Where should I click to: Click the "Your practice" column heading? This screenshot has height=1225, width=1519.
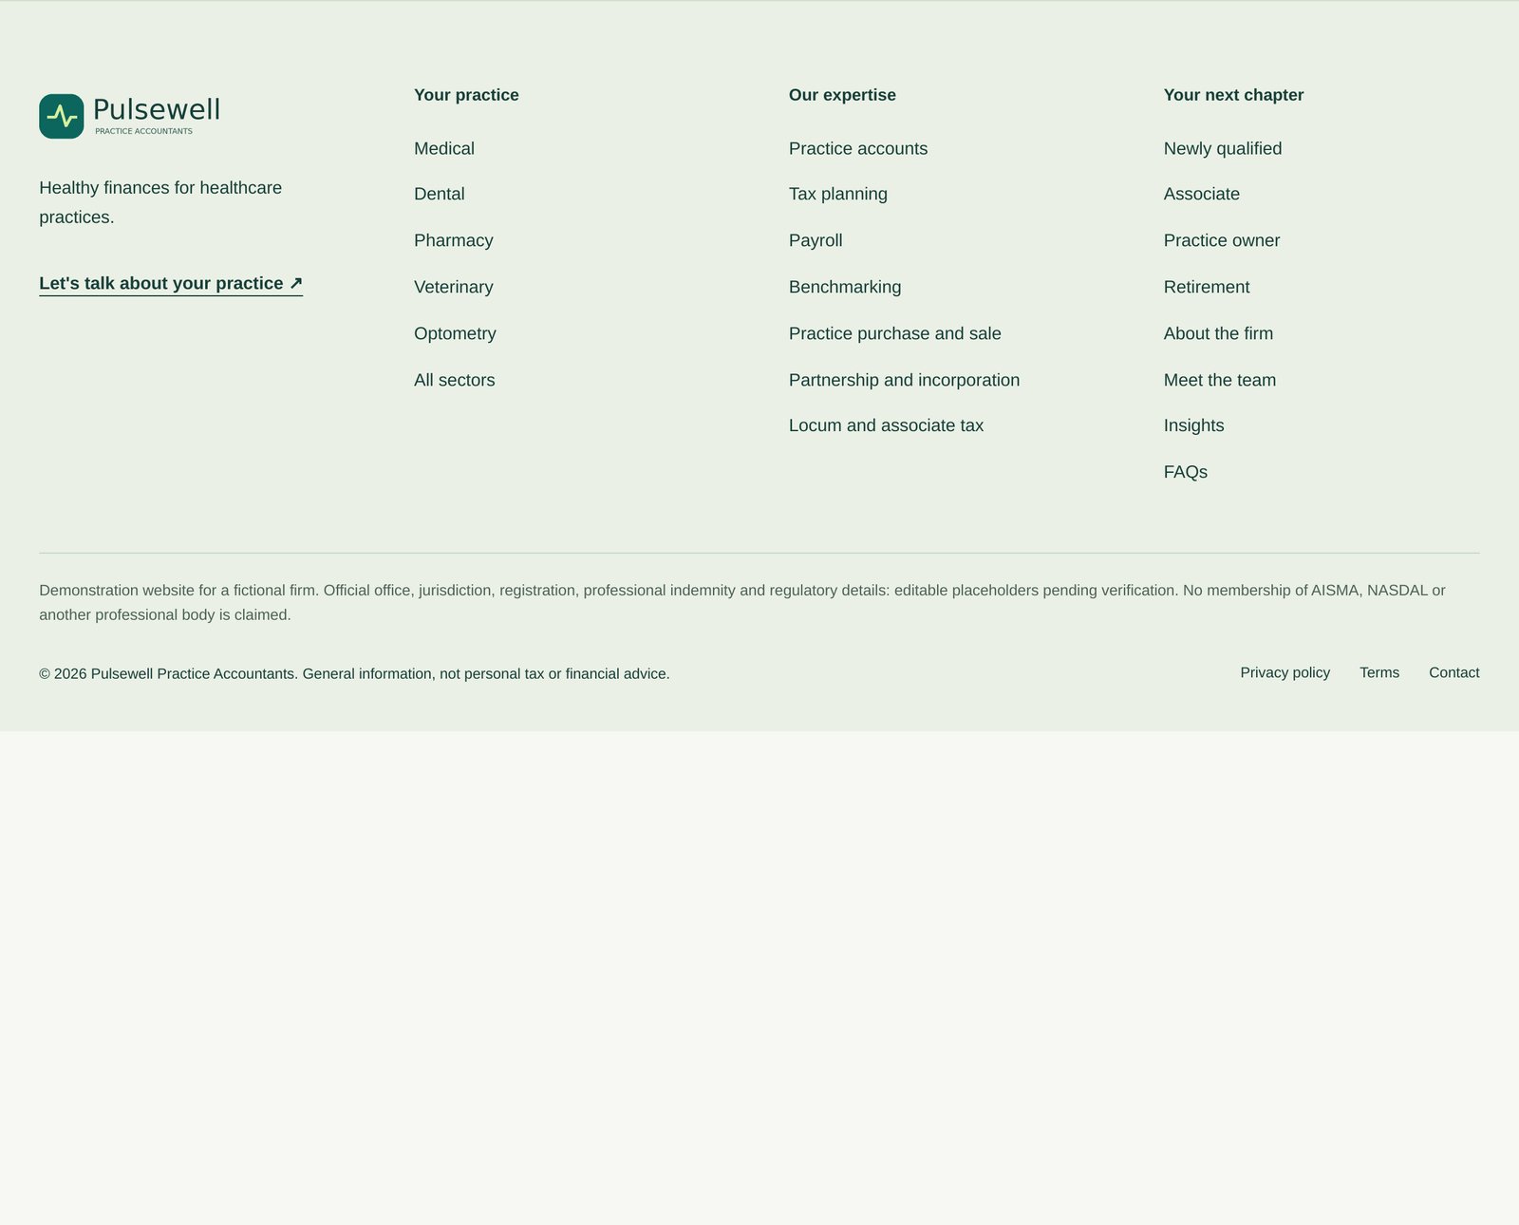coord(466,95)
